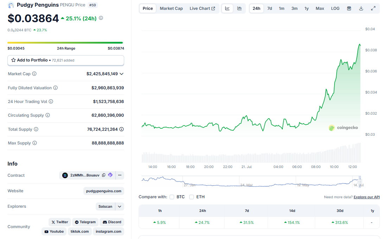Click the 1h performance value 5.9%
Image resolution: width=388 pixels, height=239 pixels.
(160, 223)
